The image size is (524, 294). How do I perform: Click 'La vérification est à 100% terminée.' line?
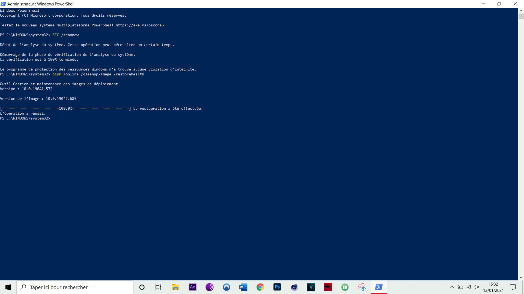pos(39,59)
